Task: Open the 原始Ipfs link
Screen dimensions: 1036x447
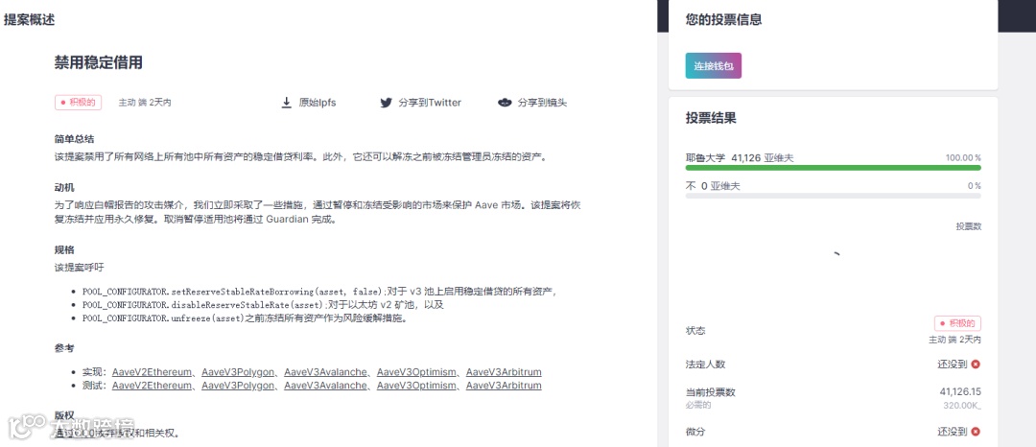Action: [318, 103]
